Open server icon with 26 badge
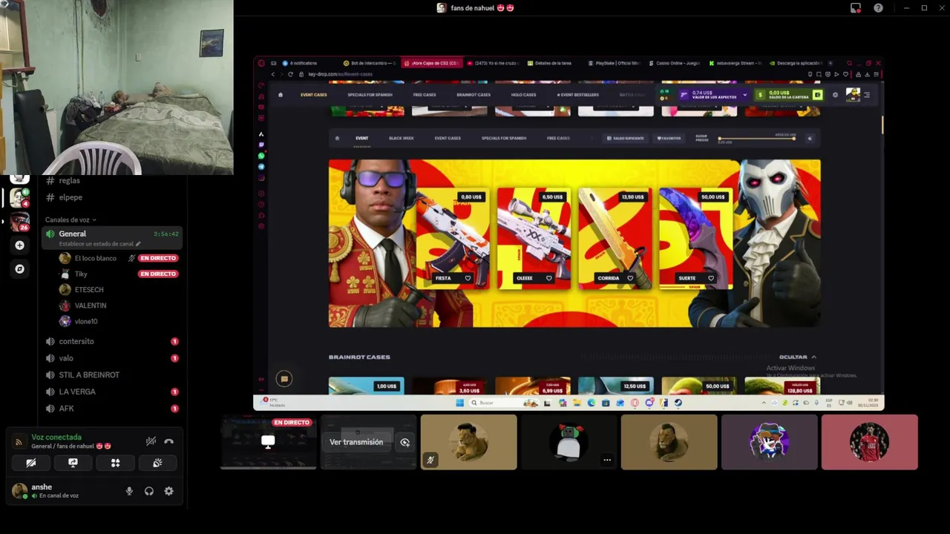The image size is (950, 534). click(x=19, y=221)
